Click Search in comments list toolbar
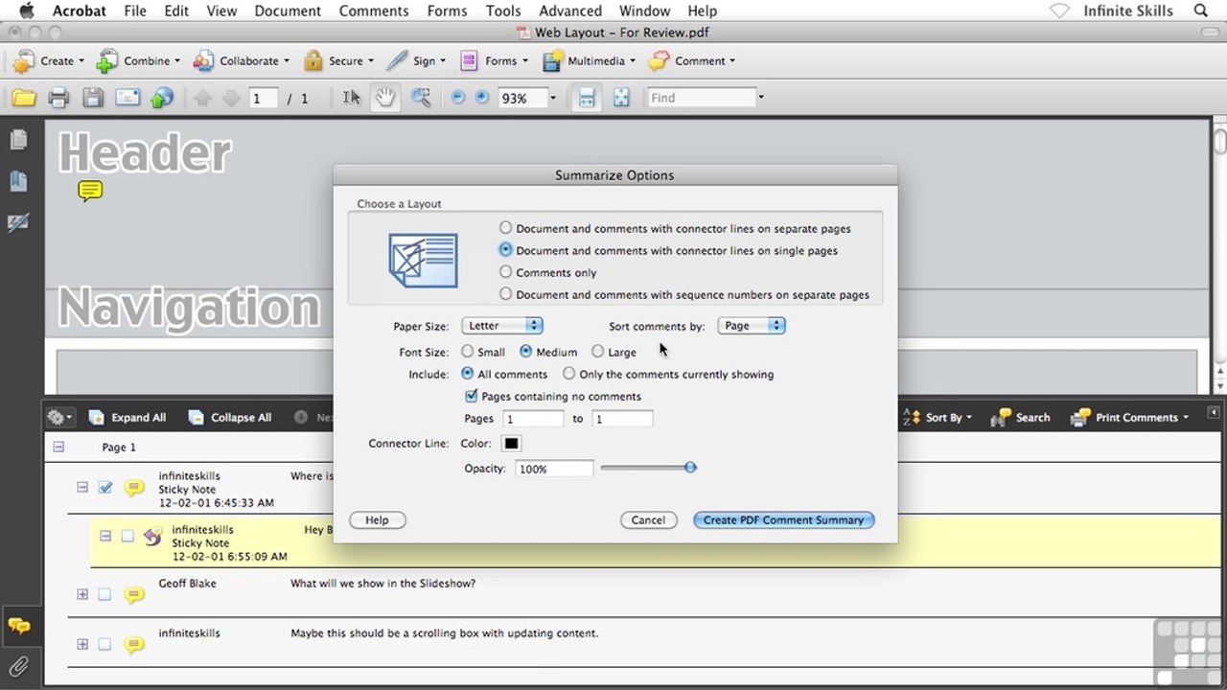 click(1022, 418)
